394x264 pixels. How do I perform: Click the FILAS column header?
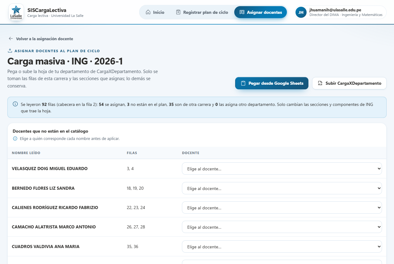(132, 153)
